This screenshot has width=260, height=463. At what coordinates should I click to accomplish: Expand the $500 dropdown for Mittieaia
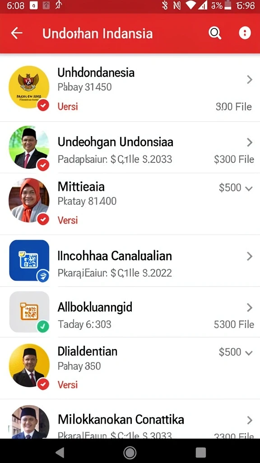pos(236,188)
